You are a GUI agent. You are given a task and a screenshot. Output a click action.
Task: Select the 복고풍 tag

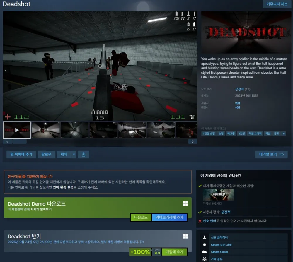click(x=231, y=133)
